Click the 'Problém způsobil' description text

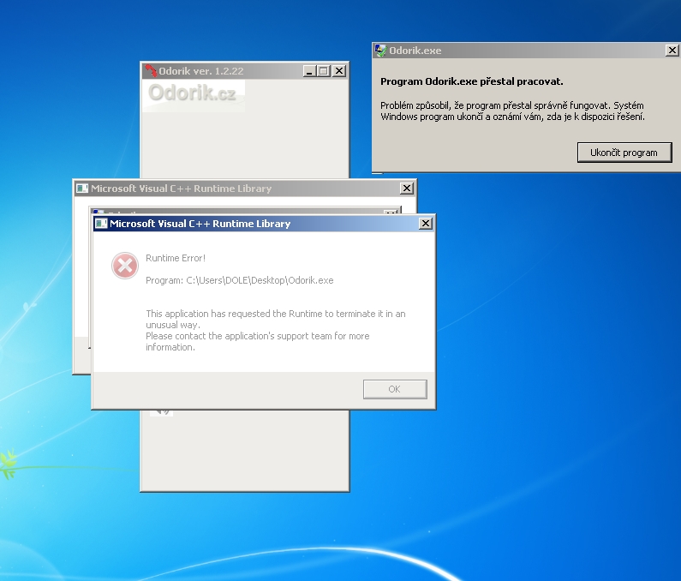pyautogui.click(x=512, y=111)
